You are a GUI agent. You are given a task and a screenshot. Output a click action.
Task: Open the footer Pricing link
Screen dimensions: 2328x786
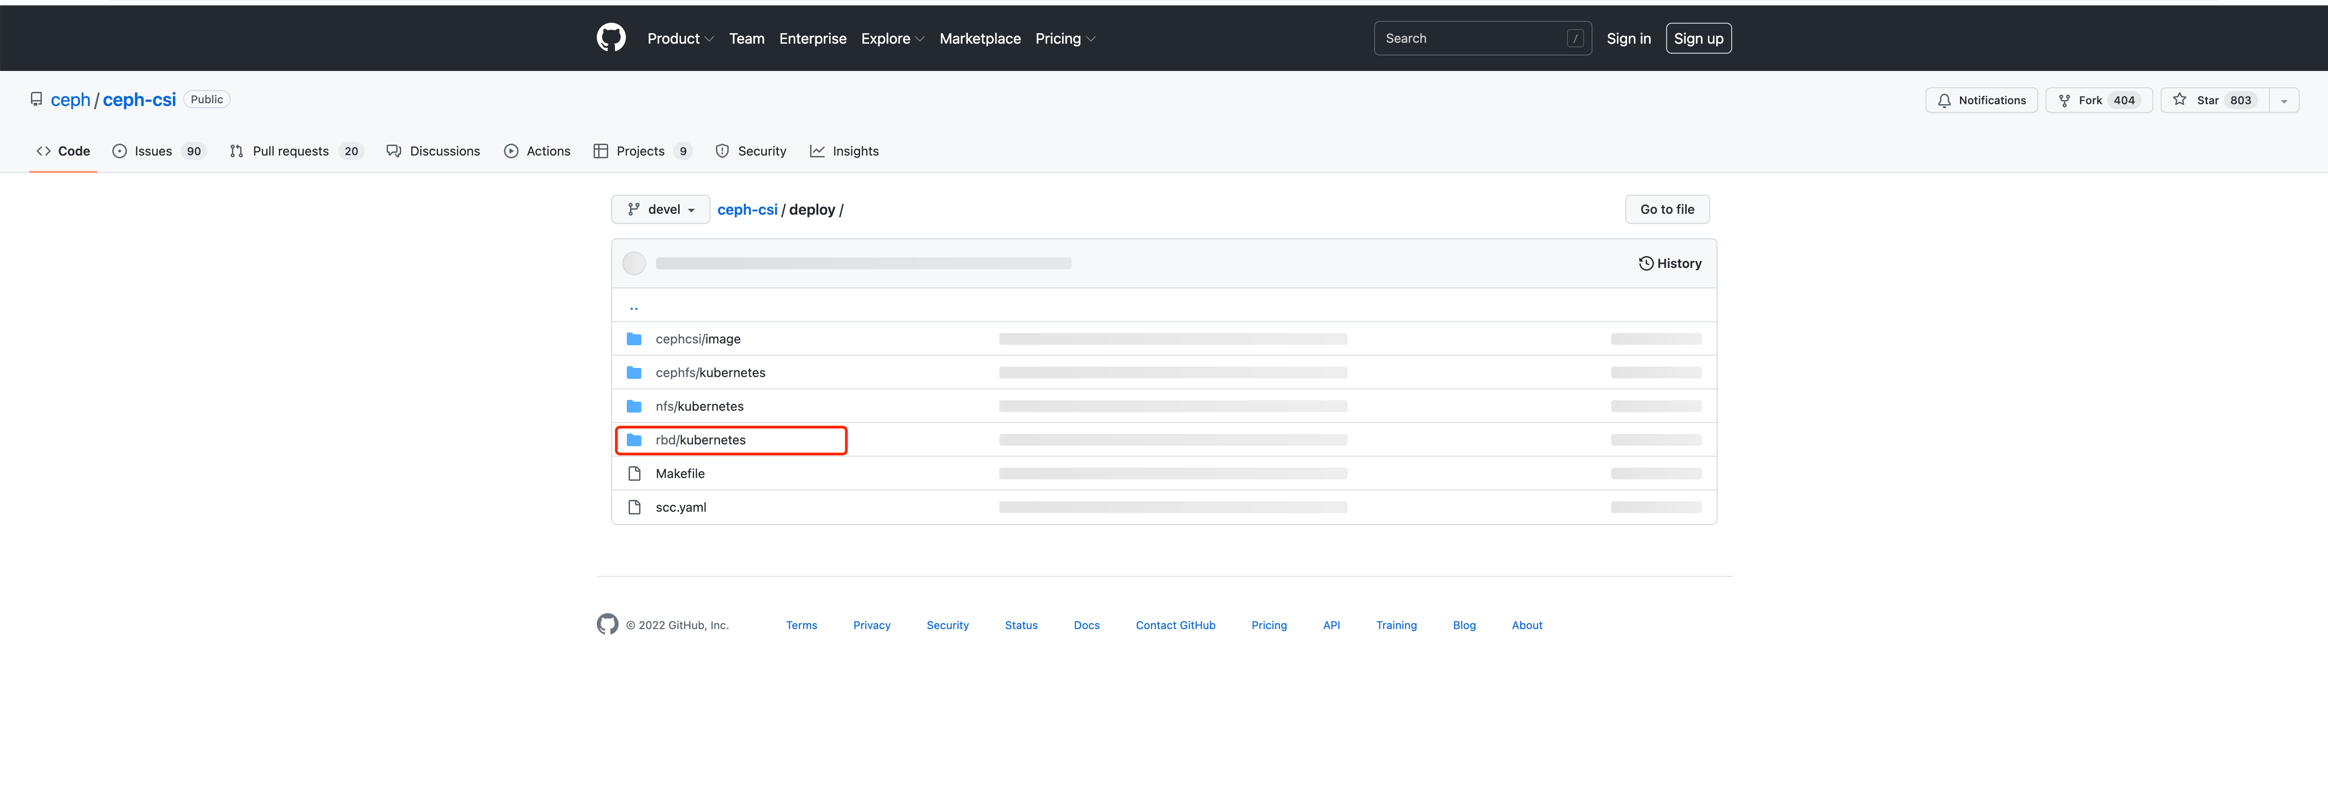[x=1269, y=625]
